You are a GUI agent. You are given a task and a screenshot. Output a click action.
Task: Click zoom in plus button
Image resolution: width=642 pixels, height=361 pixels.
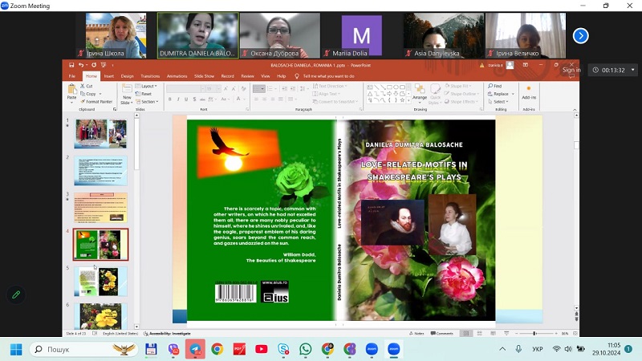point(556,334)
